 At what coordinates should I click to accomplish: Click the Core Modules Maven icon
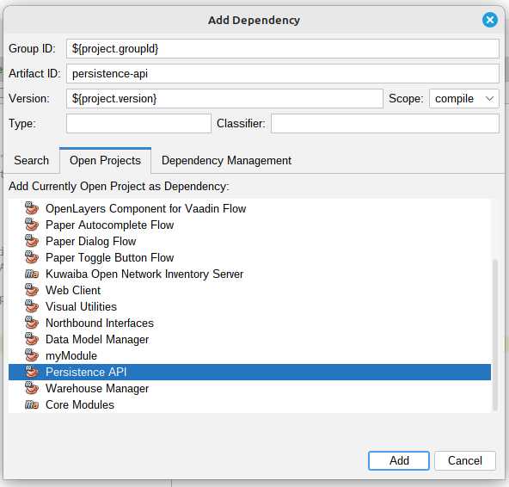tap(32, 404)
